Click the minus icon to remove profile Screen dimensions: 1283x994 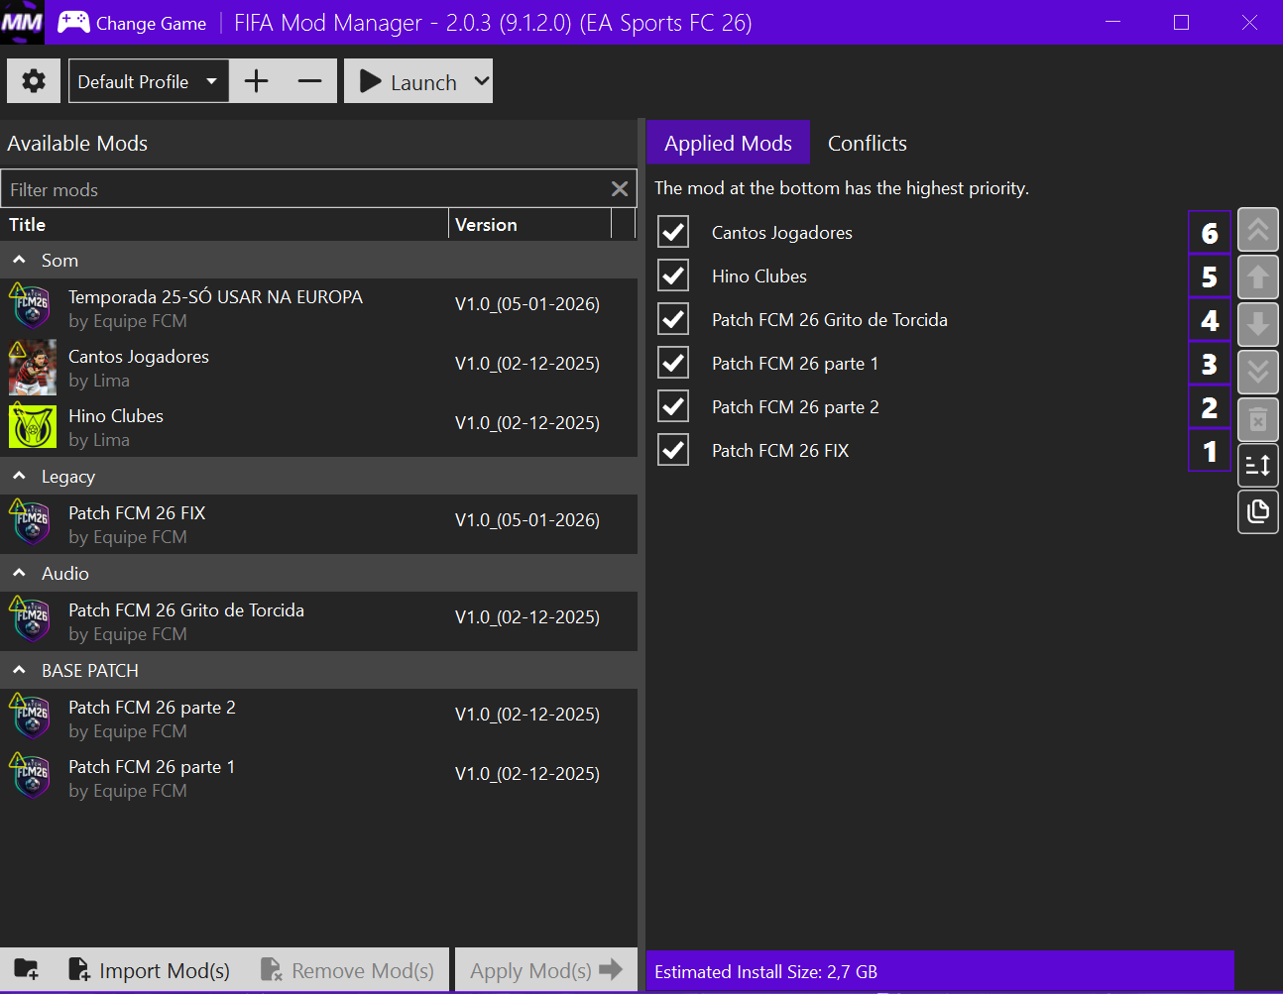point(309,81)
